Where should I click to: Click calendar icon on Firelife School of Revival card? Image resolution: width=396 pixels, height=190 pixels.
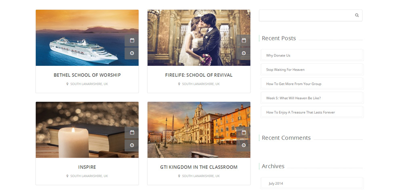pos(243,40)
